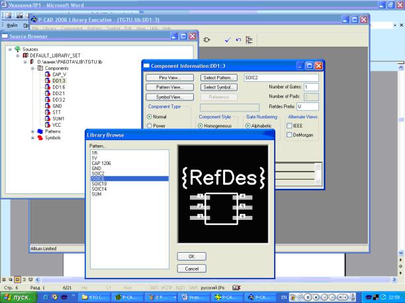
Task: Toggle the DeMorgan alternate view checkbox
Action: pyautogui.click(x=289, y=135)
